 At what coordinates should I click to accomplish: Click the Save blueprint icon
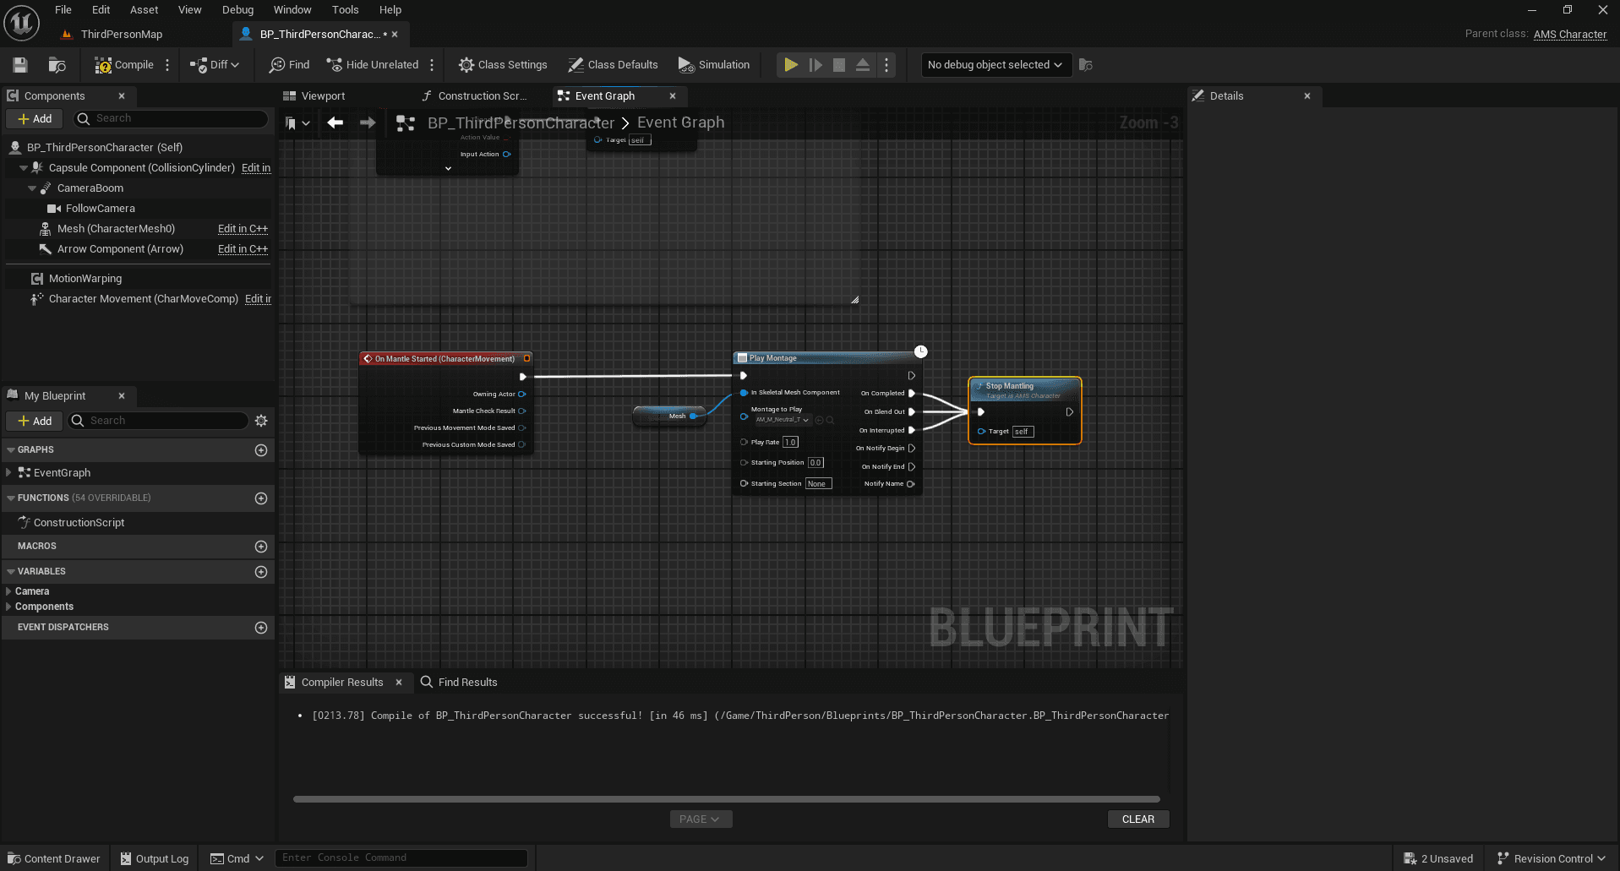[x=20, y=65]
